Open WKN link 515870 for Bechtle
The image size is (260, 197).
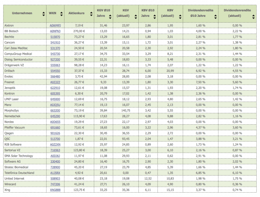[55, 37]
